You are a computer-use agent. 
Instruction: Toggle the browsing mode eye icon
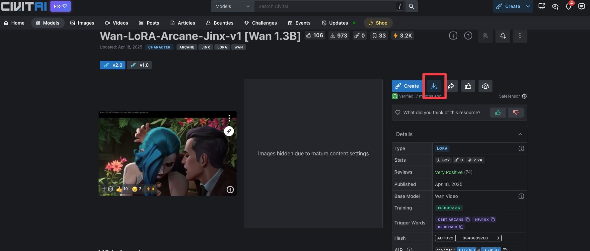(x=555, y=6)
